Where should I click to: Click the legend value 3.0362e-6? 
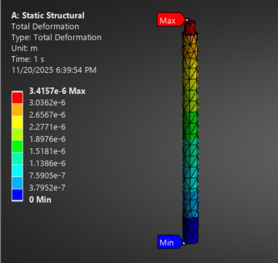(x=48, y=103)
